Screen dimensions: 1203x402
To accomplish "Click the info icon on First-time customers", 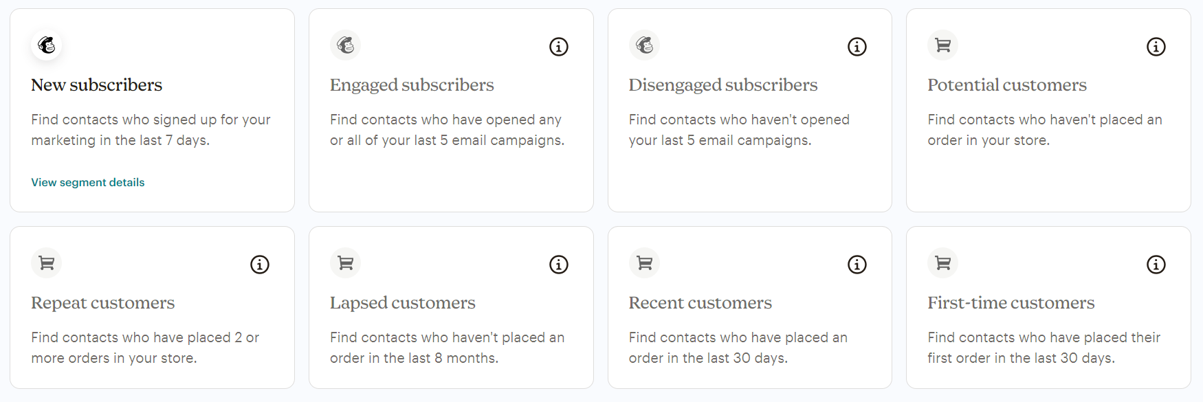I will (x=1156, y=265).
